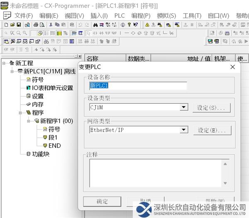Image resolution: width=249 pixels, height=218 pixels.
Task: Open the 网络类型 EtherNet/IP dropdown
Action: (x=183, y=130)
